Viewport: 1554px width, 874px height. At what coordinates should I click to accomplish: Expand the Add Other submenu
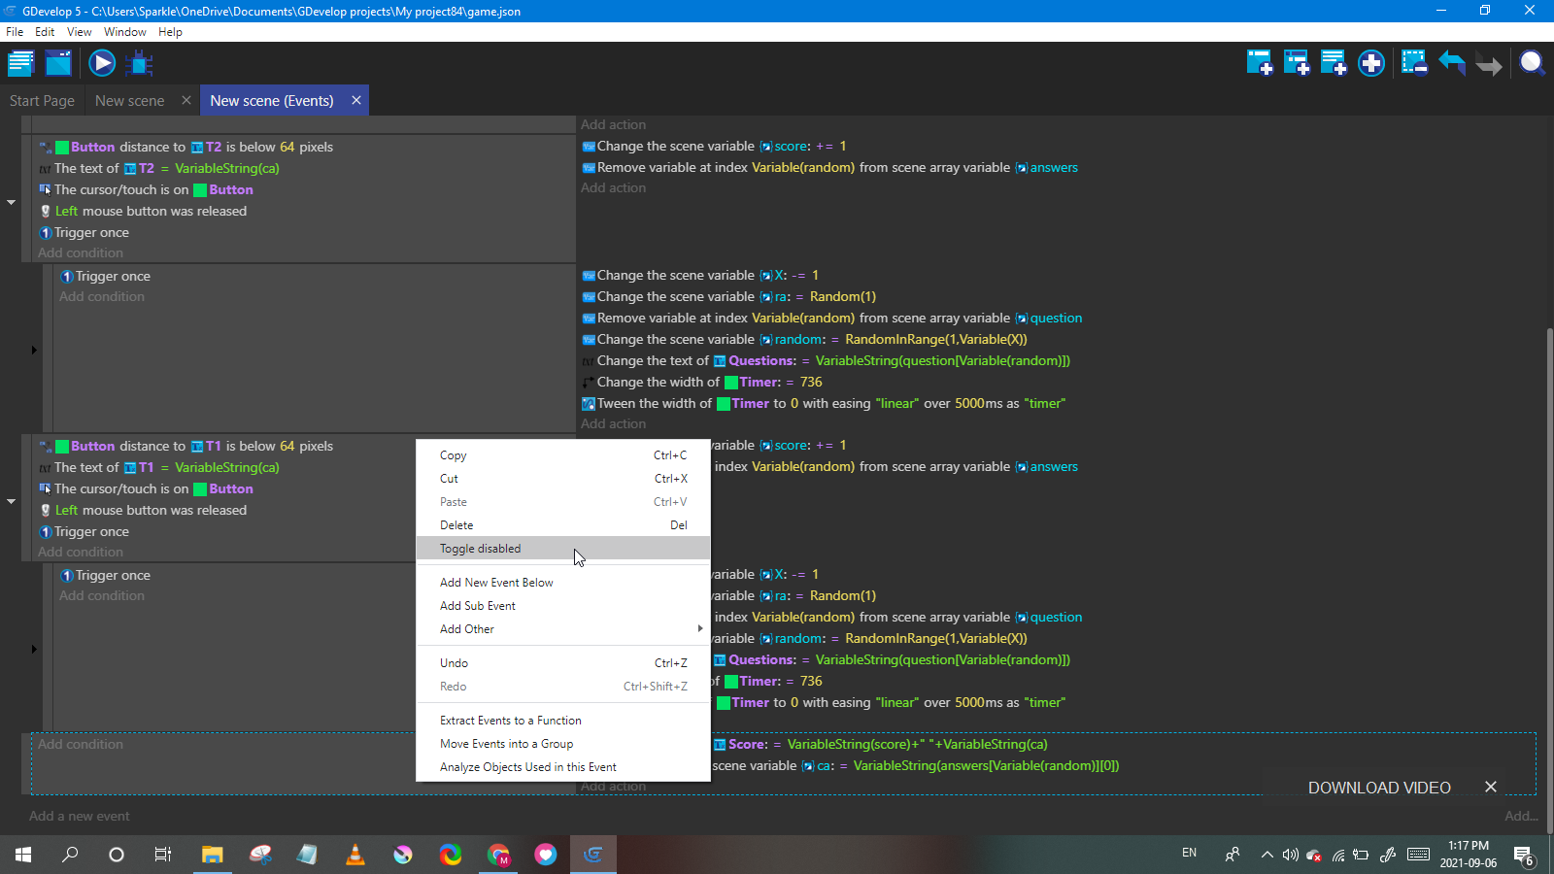[x=563, y=629]
